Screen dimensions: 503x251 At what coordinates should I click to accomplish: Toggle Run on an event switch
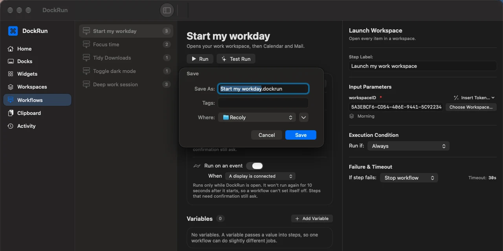click(x=255, y=166)
